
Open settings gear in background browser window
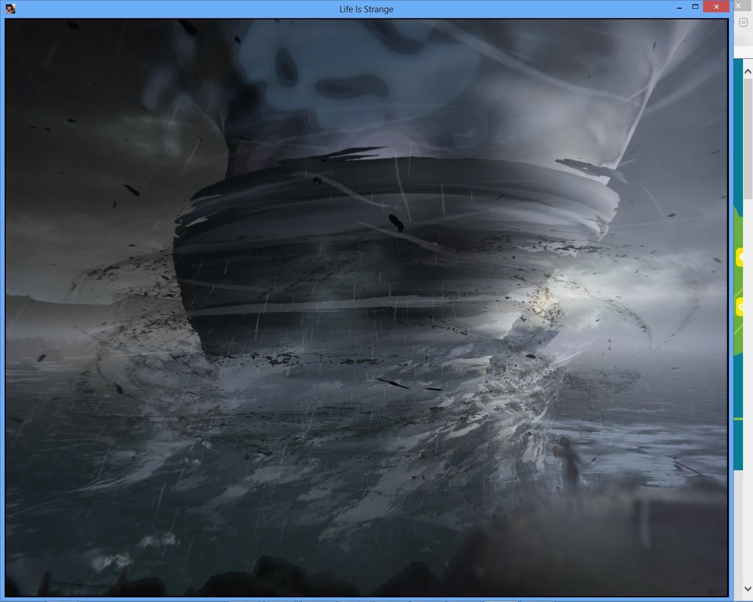pos(744,23)
